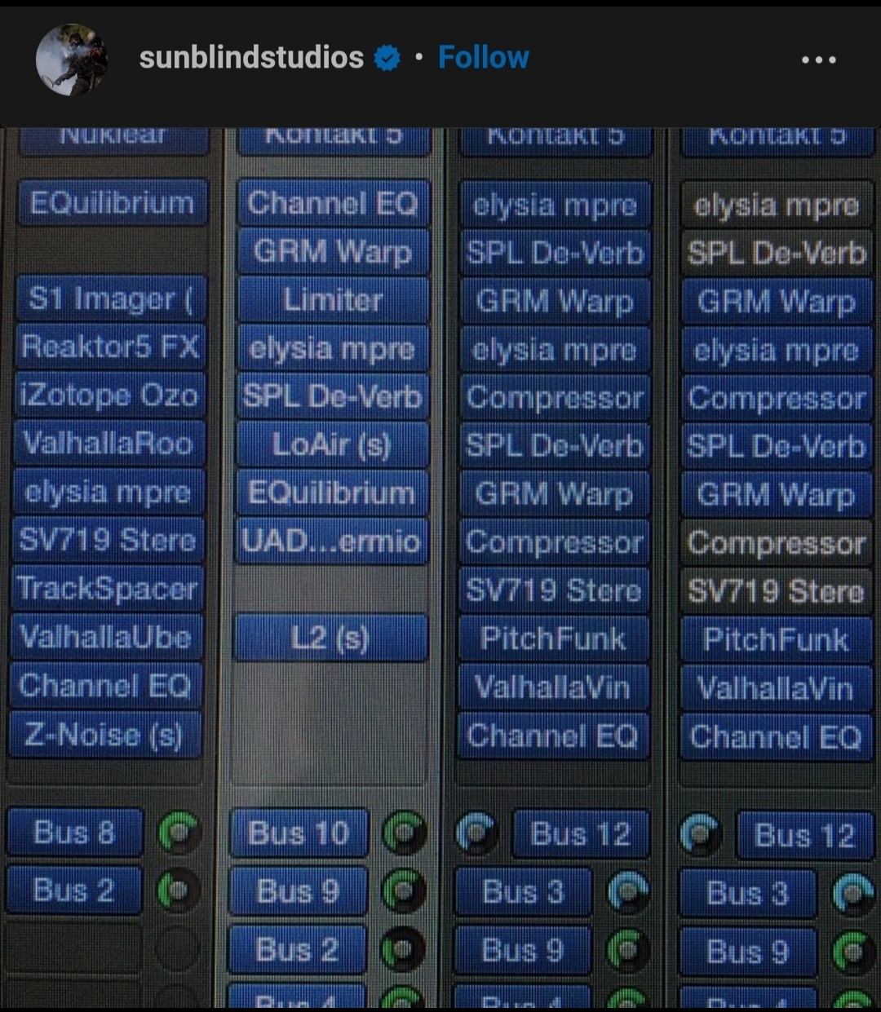Screen dimensions: 881x1012
Task: Open SPL De-Verb slot above LoAir (s)
Action: click(332, 397)
